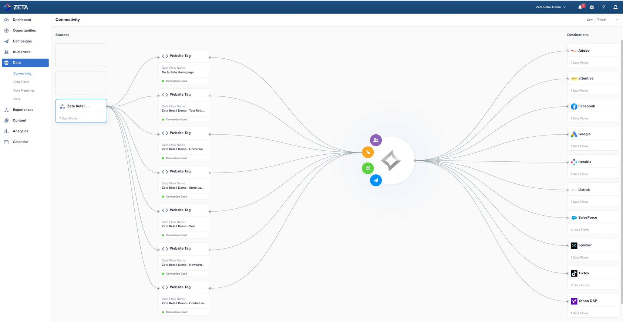The width and height of the screenshot is (623, 322).
Task: Click the Zeta diamond logo in hub center
Action: (x=391, y=161)
